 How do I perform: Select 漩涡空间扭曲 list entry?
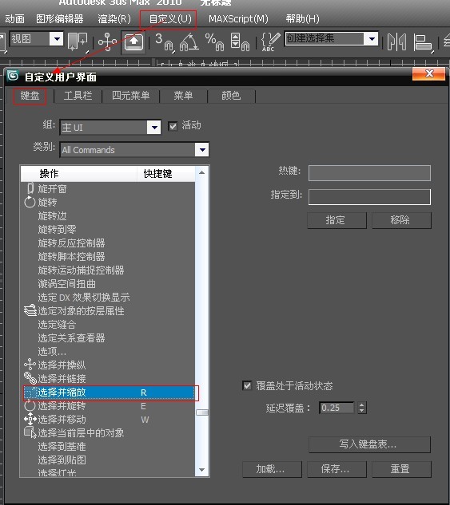click(109, 284)
